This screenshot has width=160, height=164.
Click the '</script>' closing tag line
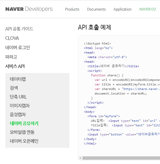tap(95, 103)
